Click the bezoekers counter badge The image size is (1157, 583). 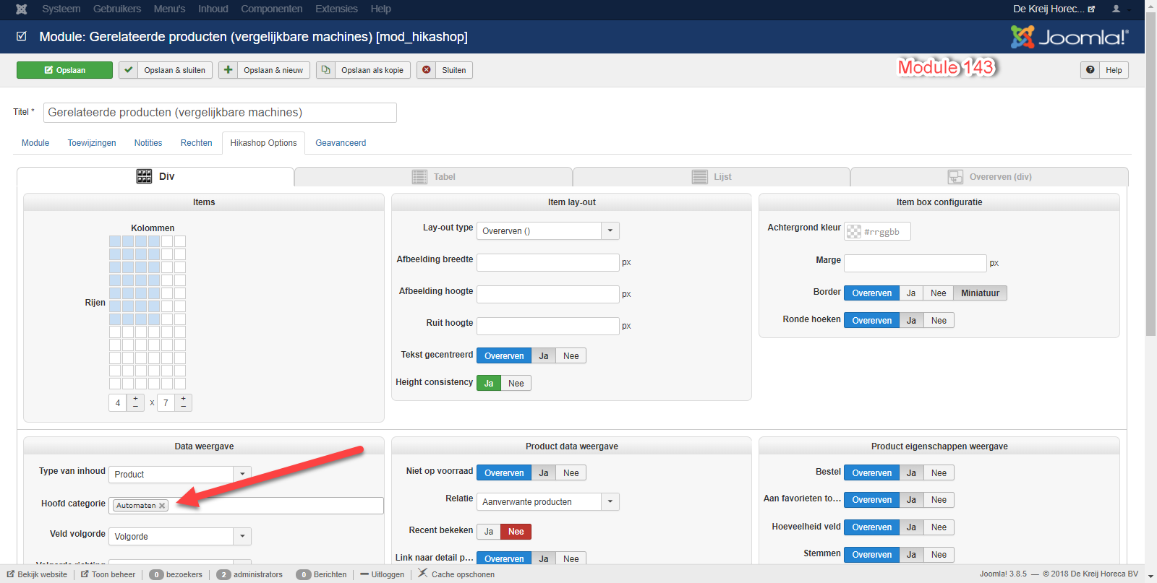pos(156,575)
